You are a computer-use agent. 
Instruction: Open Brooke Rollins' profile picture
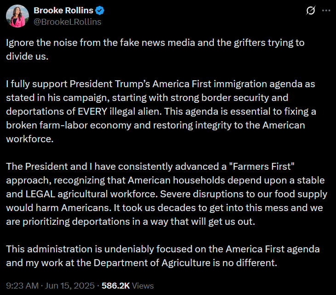[17, 16]
